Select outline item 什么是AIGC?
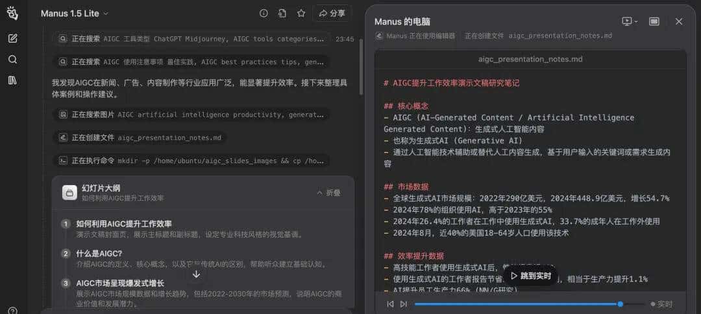Viewport: 701px width, 314px height. click(99, 253)
